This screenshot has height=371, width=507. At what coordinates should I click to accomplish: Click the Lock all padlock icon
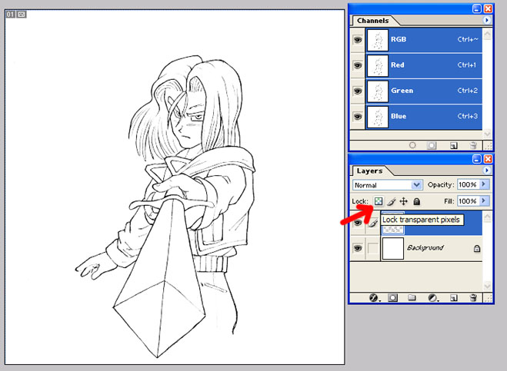click(416, 201)
